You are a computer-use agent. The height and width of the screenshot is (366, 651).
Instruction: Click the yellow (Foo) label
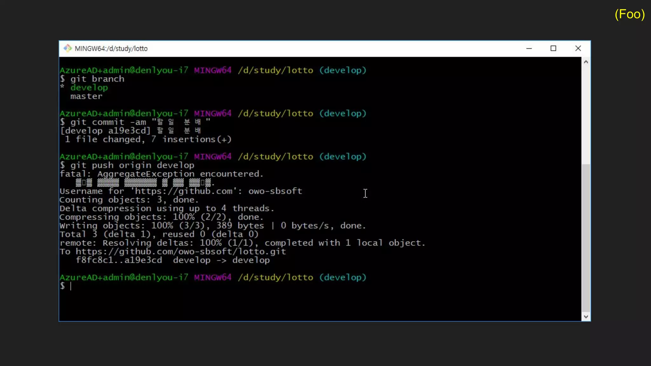(629, 14)
